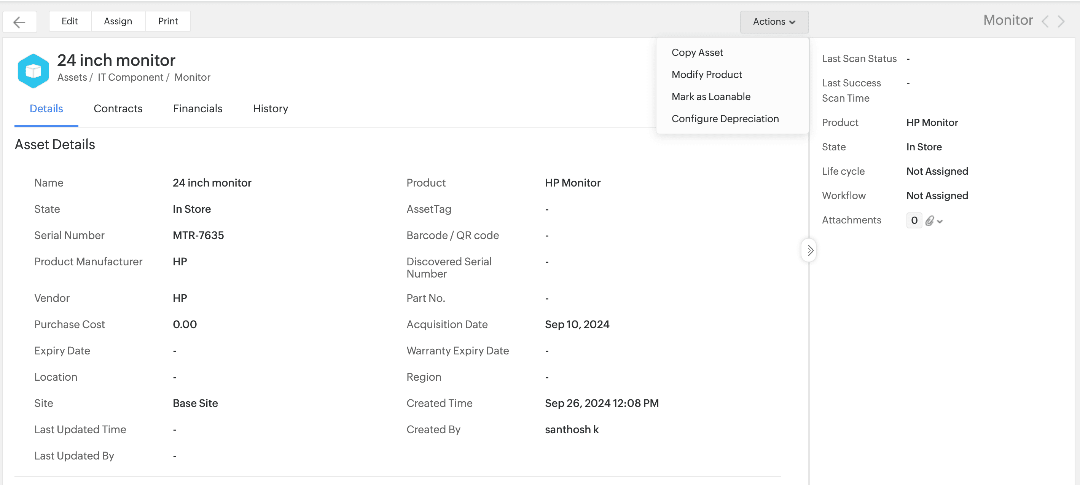Collapse the right side panel arrow
This screenshot has height=485, width=1080.
(x=809, y=250)
